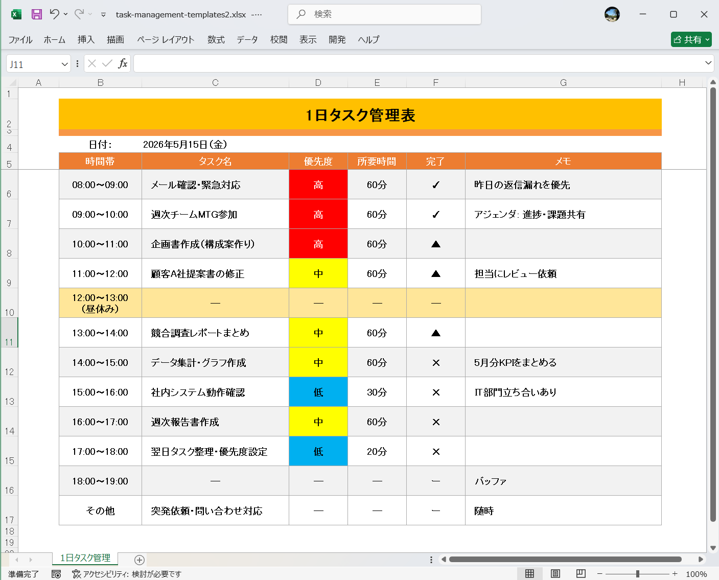This screenshot has width=719, height=580.
Task: Click the fx insert function icon
Action: pos(123,63)
